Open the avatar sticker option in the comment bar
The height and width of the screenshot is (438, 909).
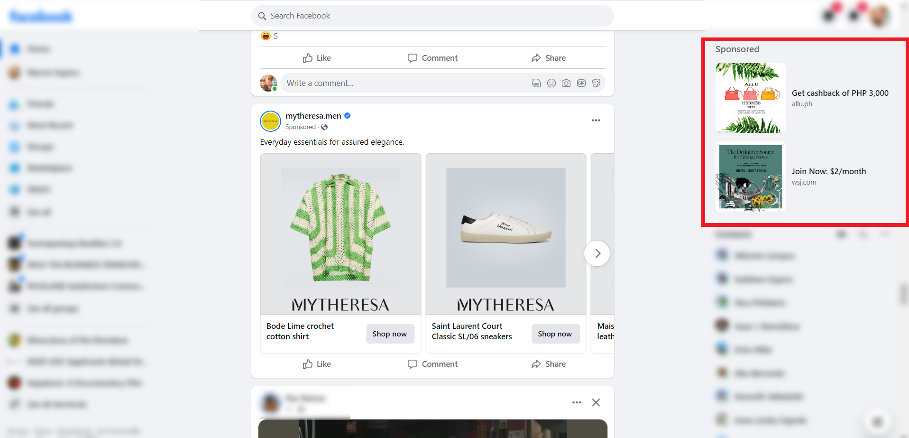(536, 83)
